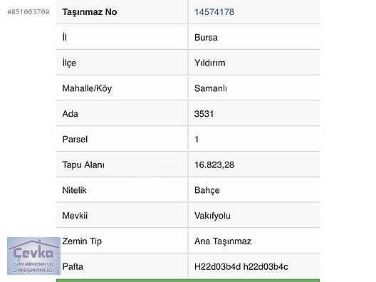
Task: Click the Taşınmaz No header label
Action: click(90, 12)
